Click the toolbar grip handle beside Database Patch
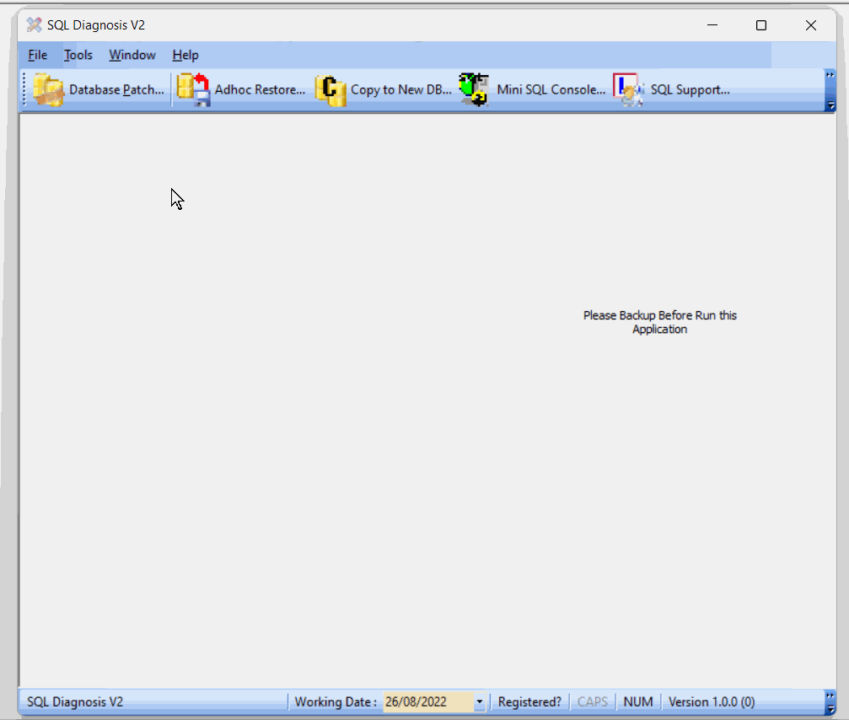The width and height of the screenshot is (849, 720). click(x=24, y=89)
